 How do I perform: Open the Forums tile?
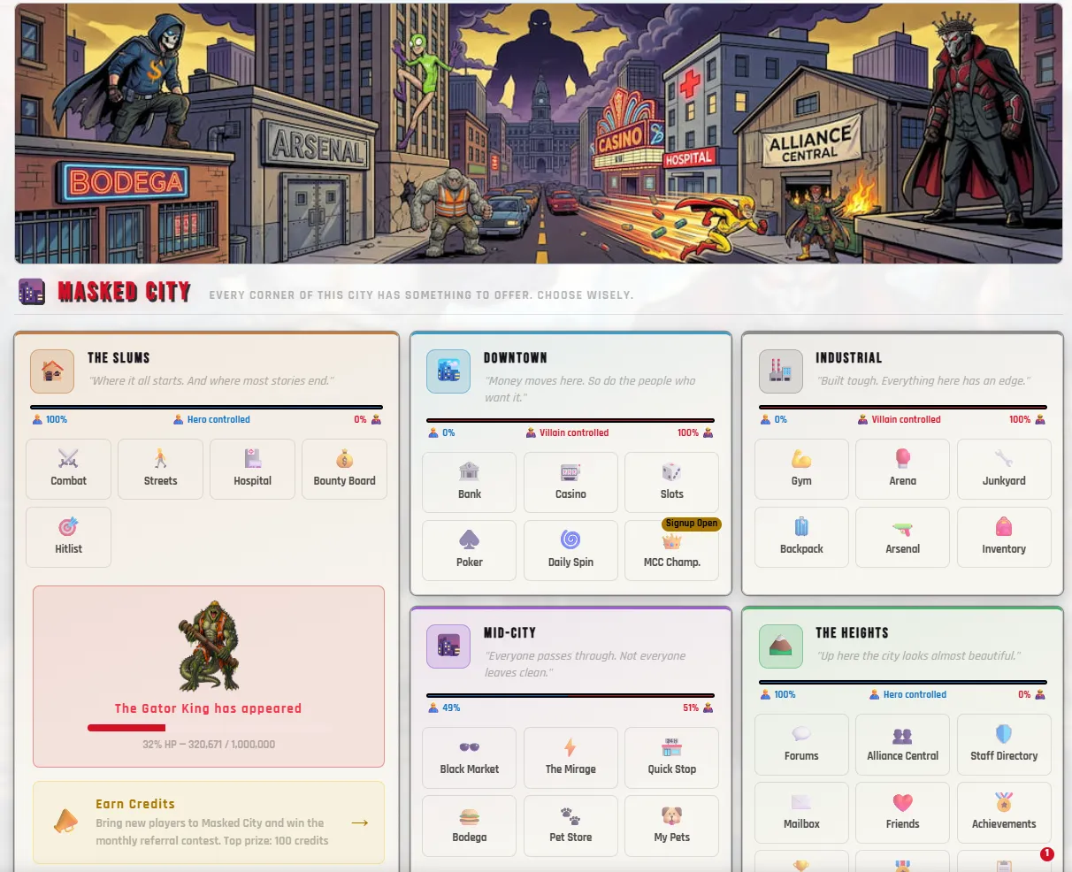coord(801,744)
